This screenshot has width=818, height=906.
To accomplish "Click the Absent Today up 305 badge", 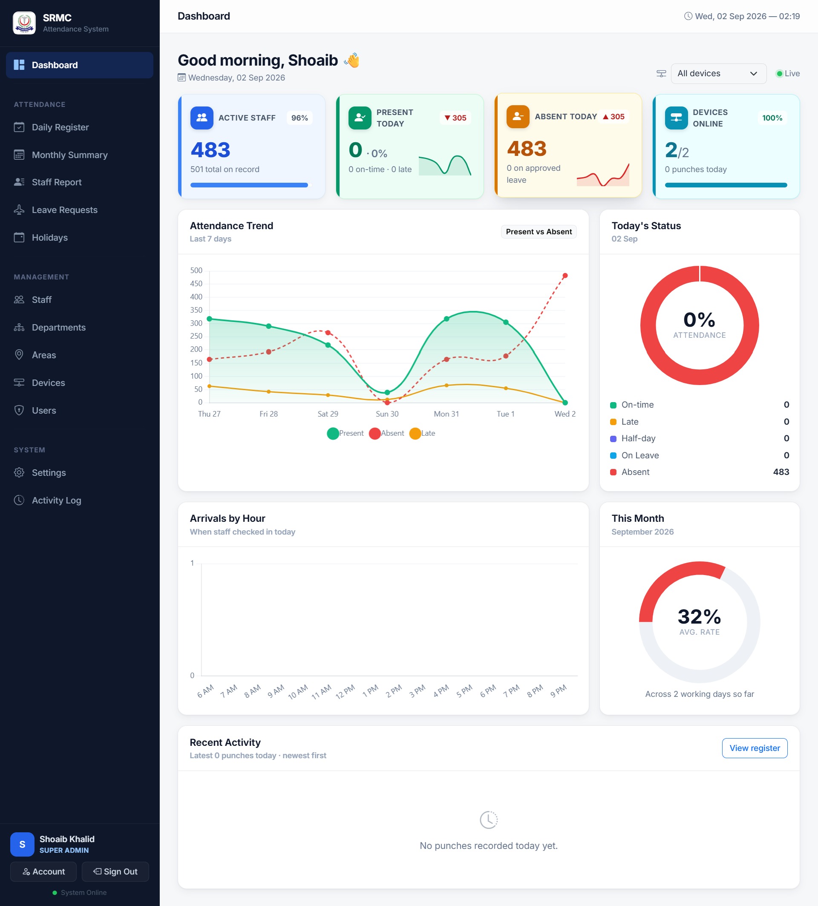I will pyautogui.click(x=613, y=116).
